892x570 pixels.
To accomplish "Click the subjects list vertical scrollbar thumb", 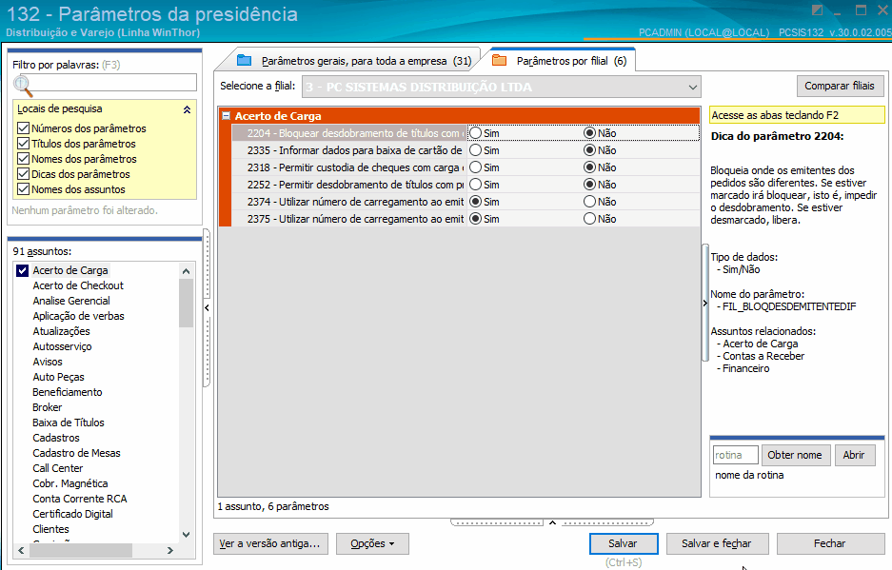I will [x=186, y=303].
